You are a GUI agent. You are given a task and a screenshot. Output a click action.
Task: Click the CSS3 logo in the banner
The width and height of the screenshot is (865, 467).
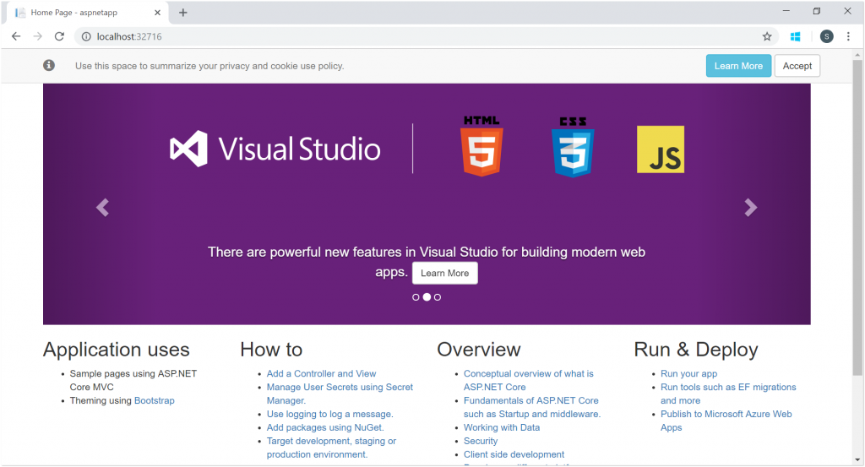point(573,147)
